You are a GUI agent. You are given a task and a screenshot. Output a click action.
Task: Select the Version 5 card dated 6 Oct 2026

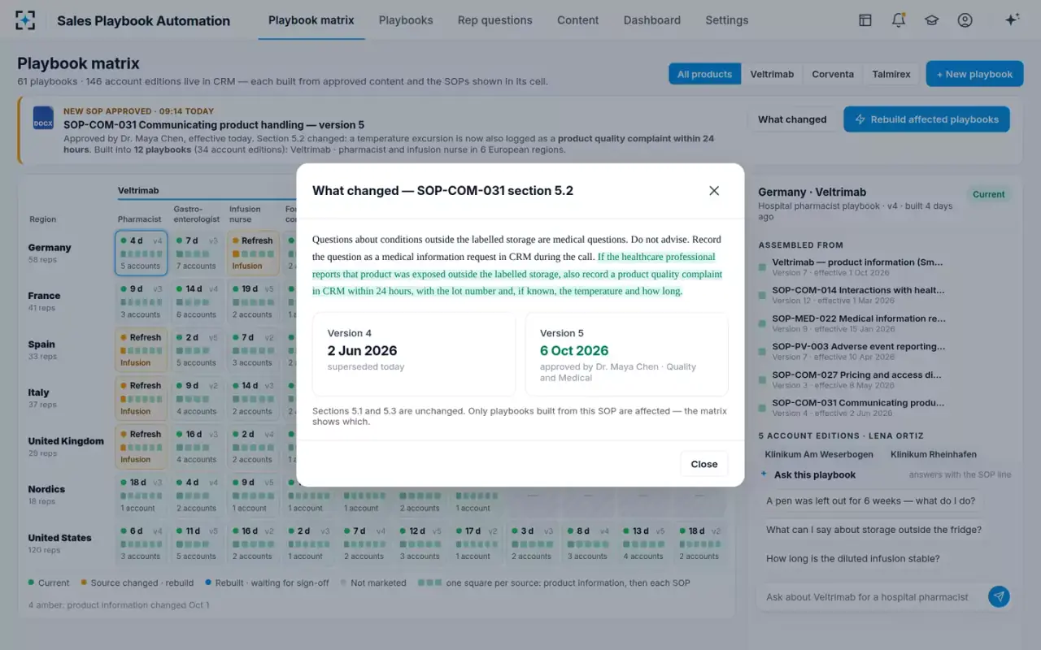point(626,353)
